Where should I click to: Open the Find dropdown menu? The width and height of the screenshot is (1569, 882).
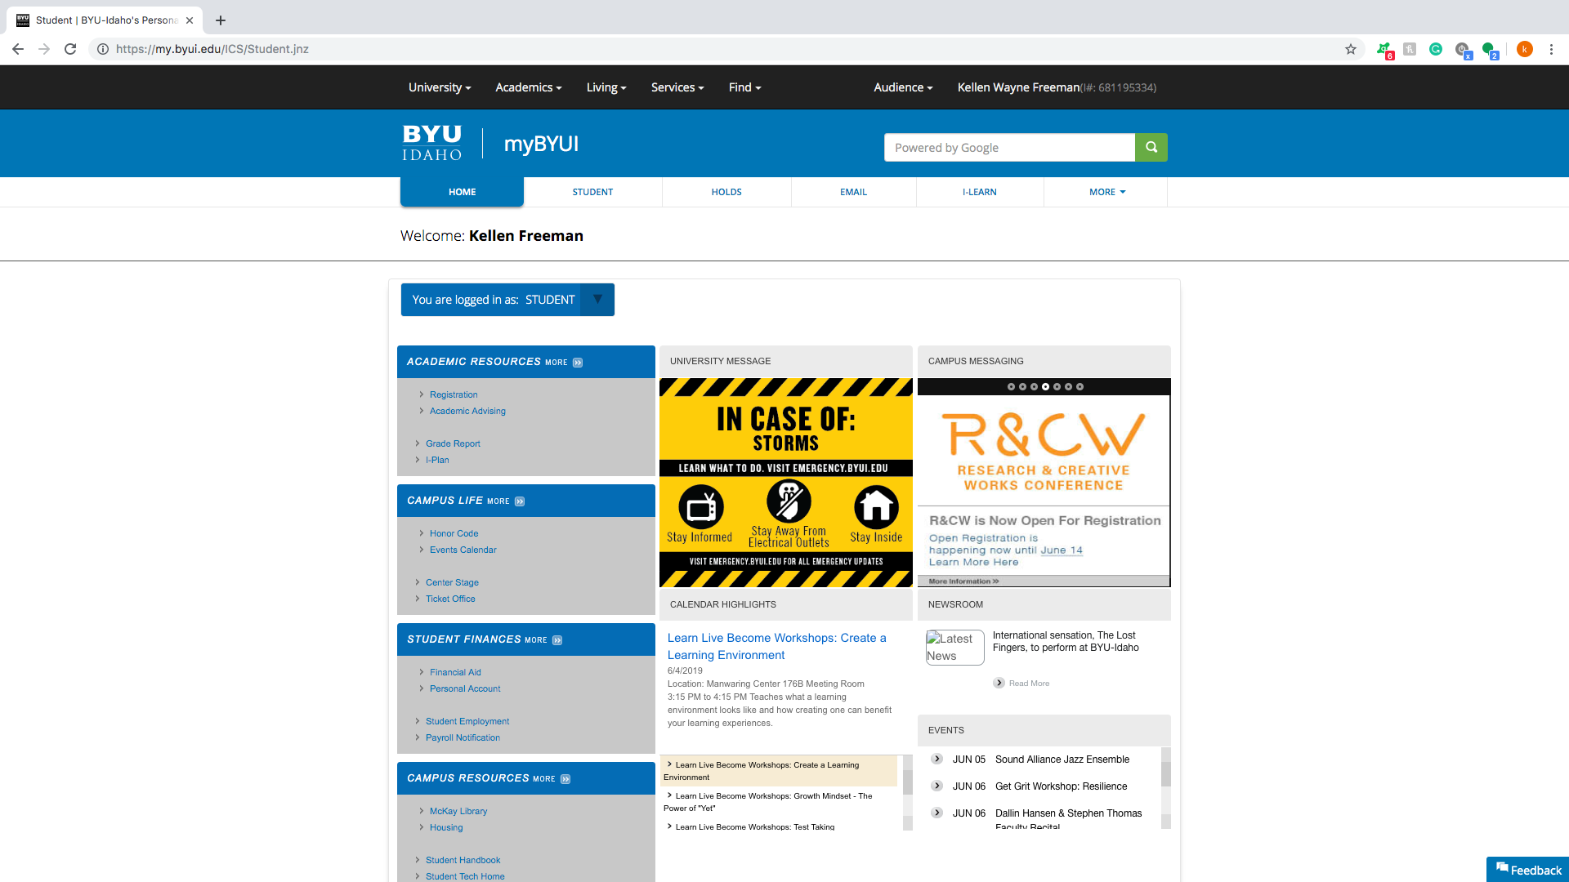tap(745, 87)
